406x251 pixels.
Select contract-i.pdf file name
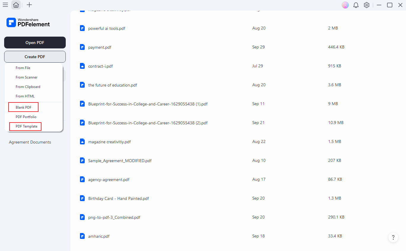(x=100, y=66)
